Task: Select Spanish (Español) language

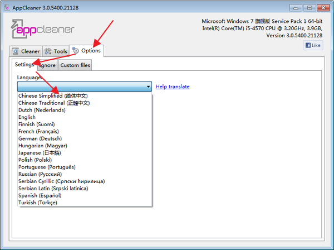Action: pyautogui.click(x=85, y=195)
